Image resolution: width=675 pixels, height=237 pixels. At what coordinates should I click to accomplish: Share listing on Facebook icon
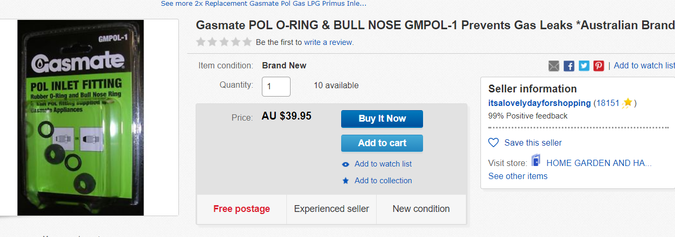coord(569,66)
